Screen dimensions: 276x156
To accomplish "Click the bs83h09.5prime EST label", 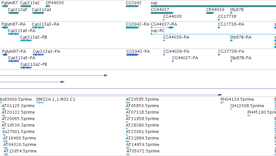I will tap(16, 99).
